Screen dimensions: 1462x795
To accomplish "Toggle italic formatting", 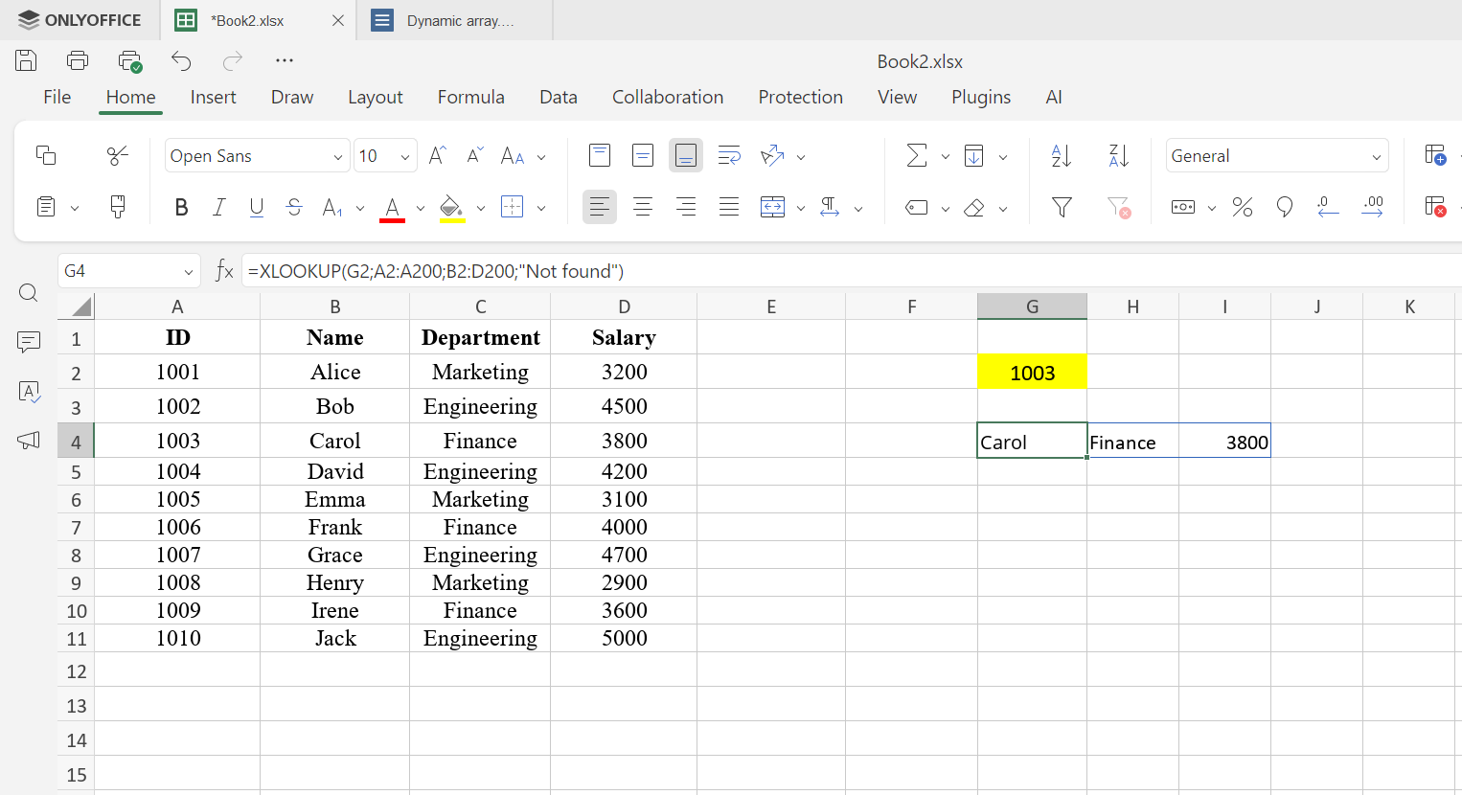I will pyautogui.click(x=218, y=207).
